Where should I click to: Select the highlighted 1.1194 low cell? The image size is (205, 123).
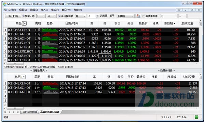point(105,56)
